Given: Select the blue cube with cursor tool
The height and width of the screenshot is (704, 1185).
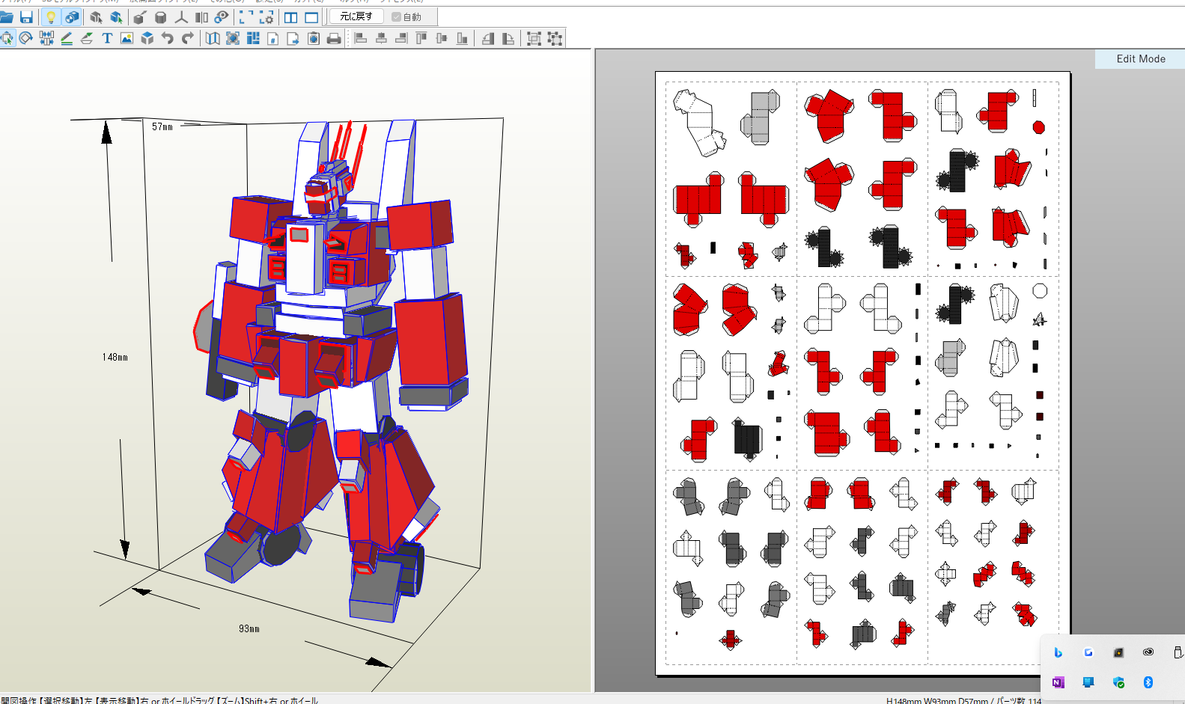Looking at the screenshot, I should point(116,17).
